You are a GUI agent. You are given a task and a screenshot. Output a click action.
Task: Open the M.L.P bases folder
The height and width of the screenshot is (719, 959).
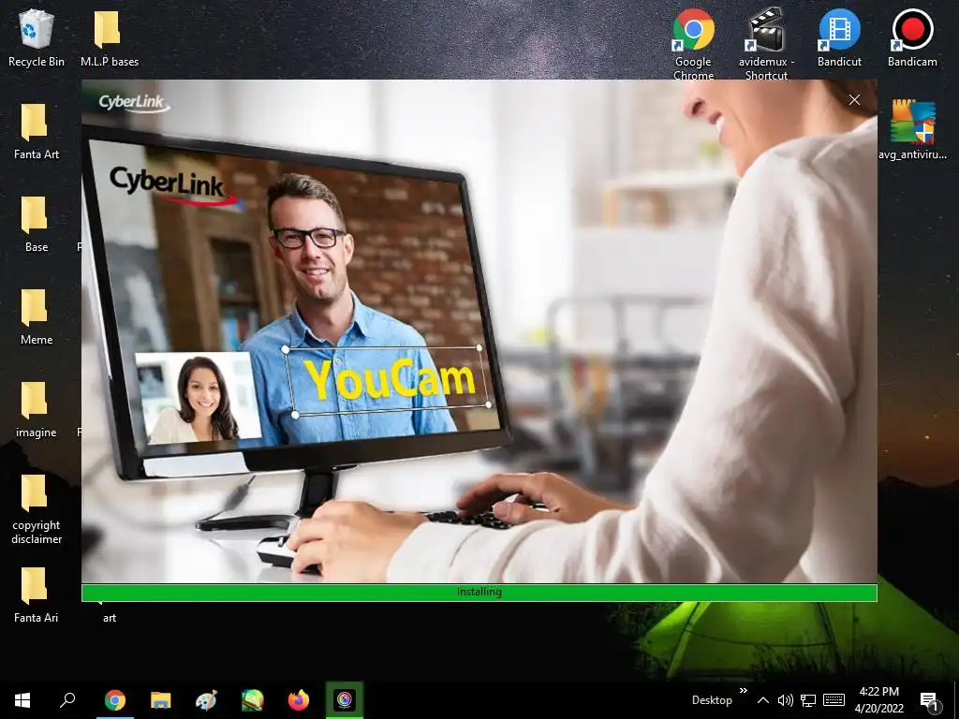(109, 37)
